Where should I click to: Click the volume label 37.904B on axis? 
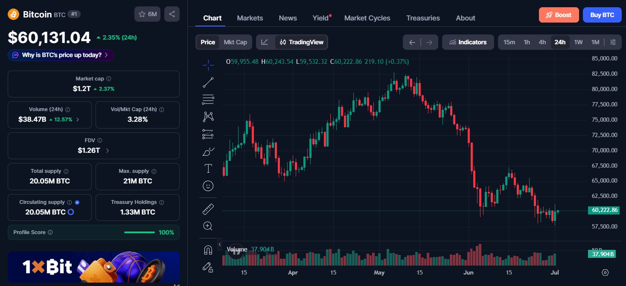[603, 254]
